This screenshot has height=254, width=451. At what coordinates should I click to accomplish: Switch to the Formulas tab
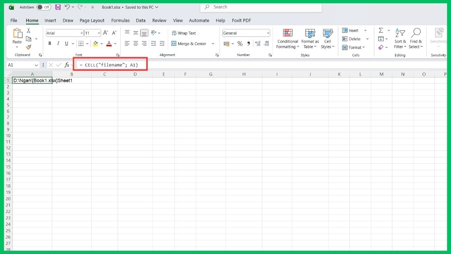pos(120,20)
